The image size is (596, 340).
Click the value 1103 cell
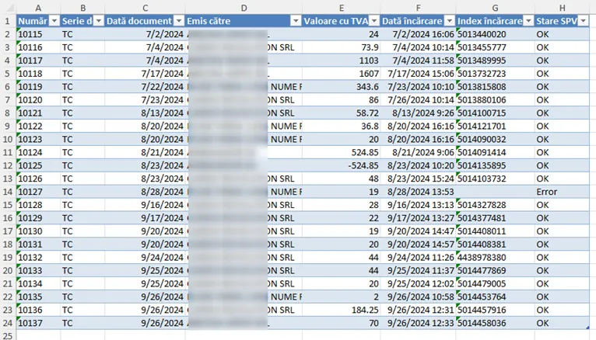click(x=342, y=61)
